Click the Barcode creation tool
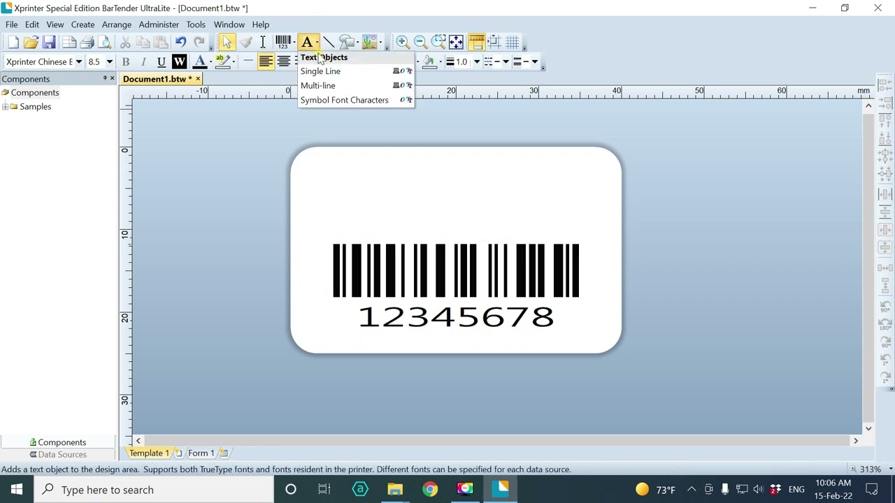Viewport: 895px width, 503px height. click(283, 43)
